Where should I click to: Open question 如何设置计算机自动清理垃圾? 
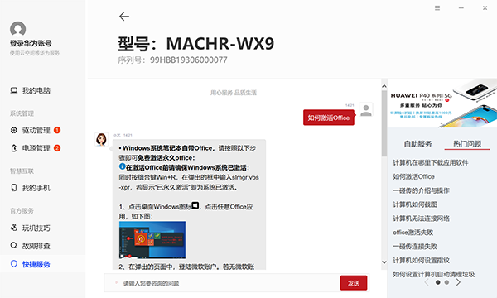coord(433,274)
